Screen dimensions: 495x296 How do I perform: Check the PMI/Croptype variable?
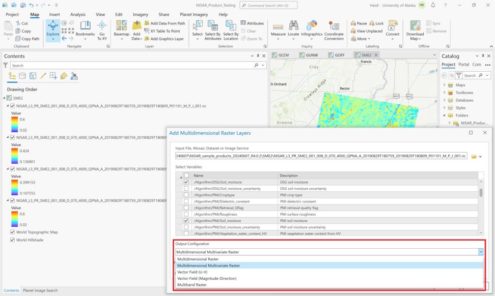coord(186,195)
